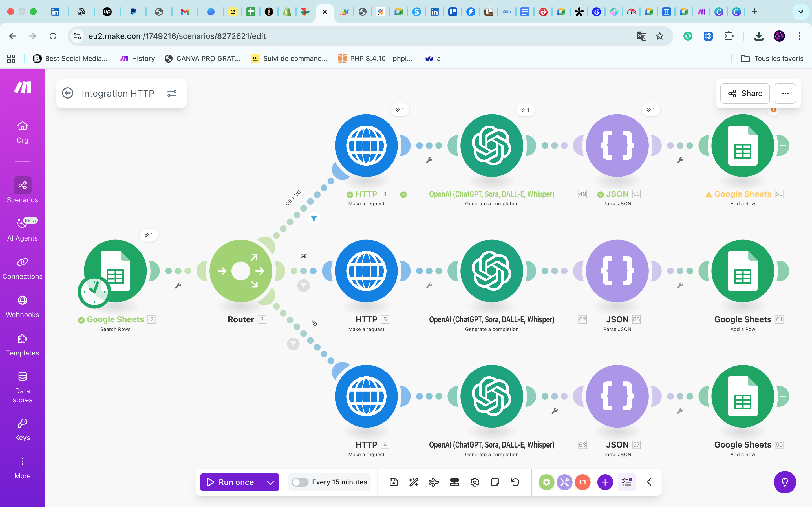Toggle the Every 15 minutes scheduling switch
Image resolution: width=812 pixels, height=507 pixels.
coord(300,482)
